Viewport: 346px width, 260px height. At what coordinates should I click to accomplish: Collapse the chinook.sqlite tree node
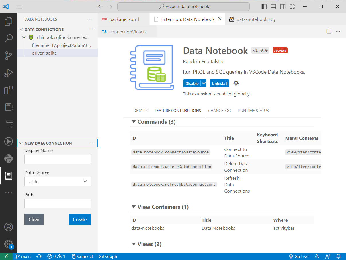click(24, 37)
